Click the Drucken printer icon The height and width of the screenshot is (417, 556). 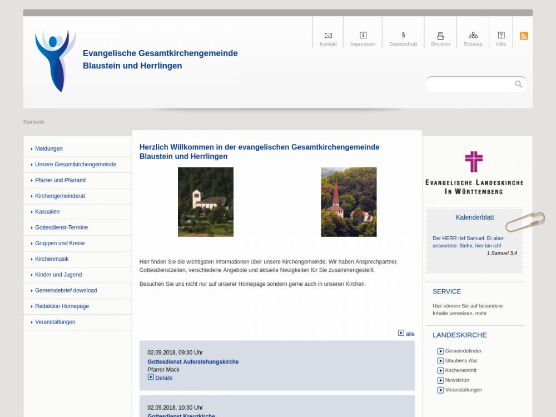pos(440,36)
